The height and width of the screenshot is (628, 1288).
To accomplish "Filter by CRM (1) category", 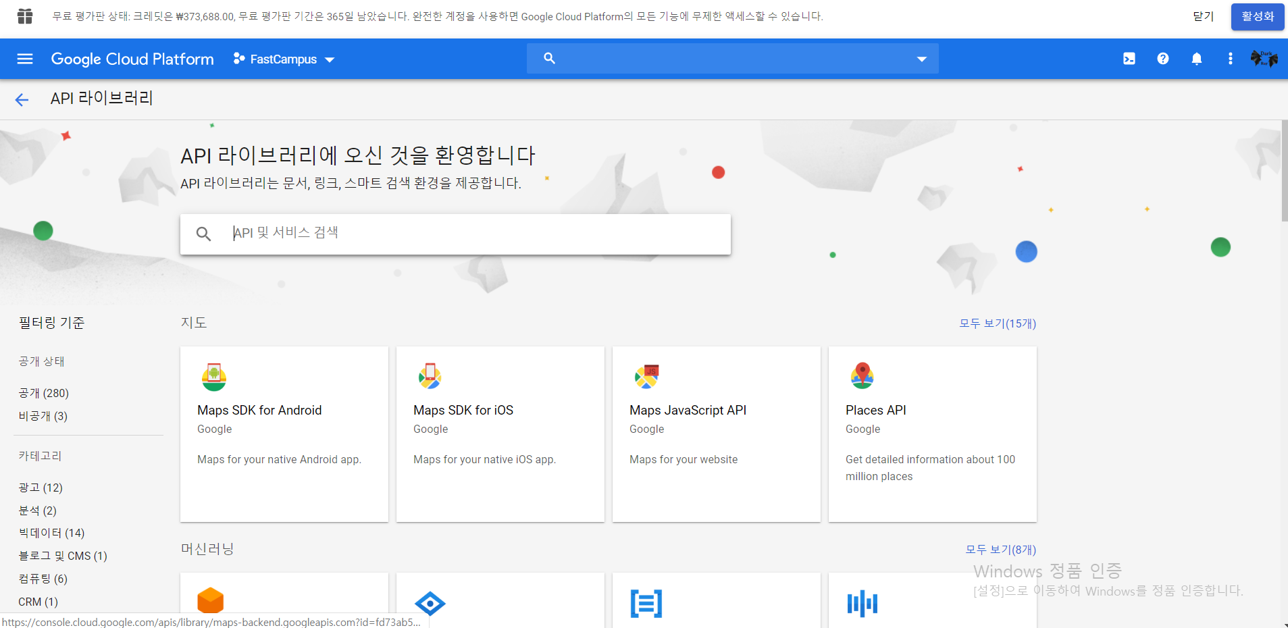I will pos(38,602).
